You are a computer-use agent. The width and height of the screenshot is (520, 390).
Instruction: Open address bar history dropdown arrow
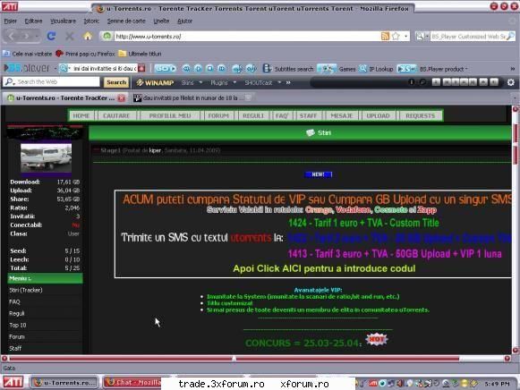[406, 36]
